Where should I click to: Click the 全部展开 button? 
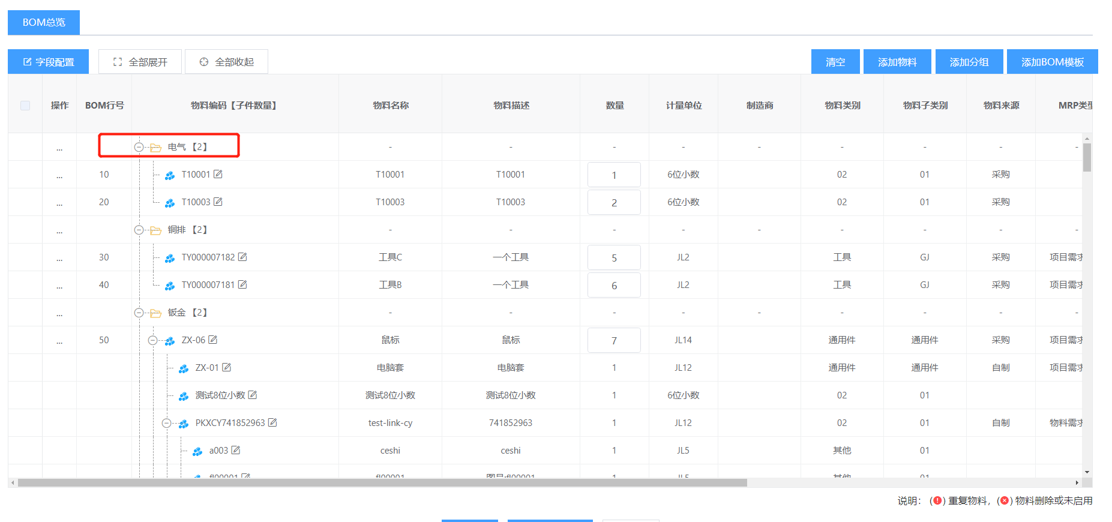(140, 62)
